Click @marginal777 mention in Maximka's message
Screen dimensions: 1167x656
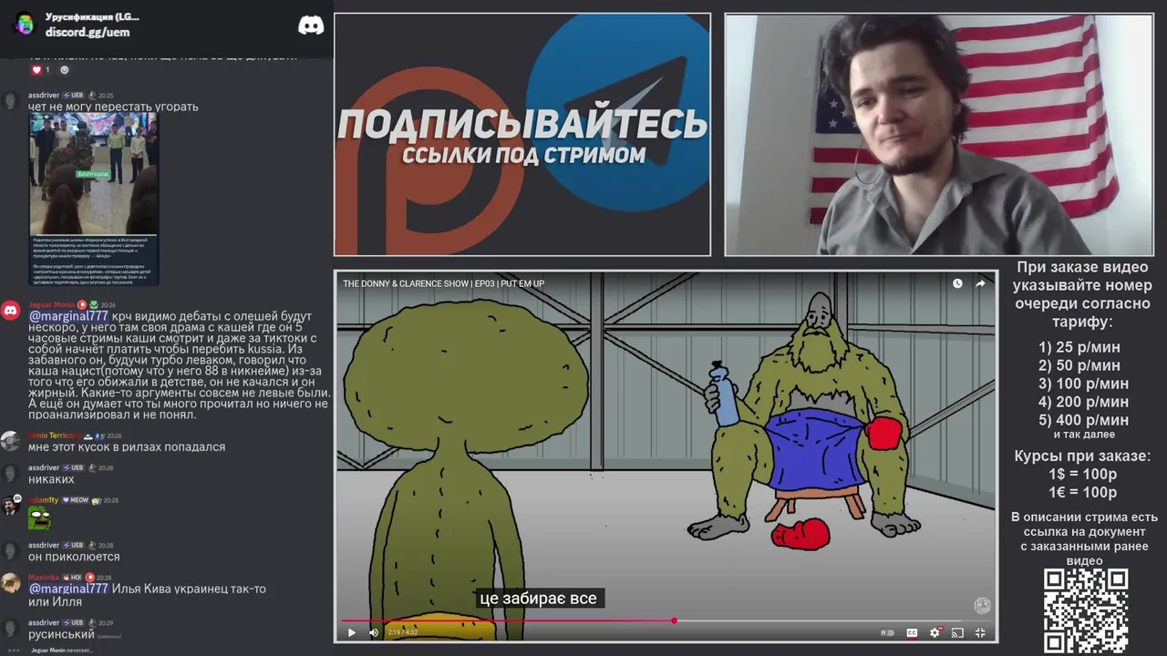tap(68, 589)
